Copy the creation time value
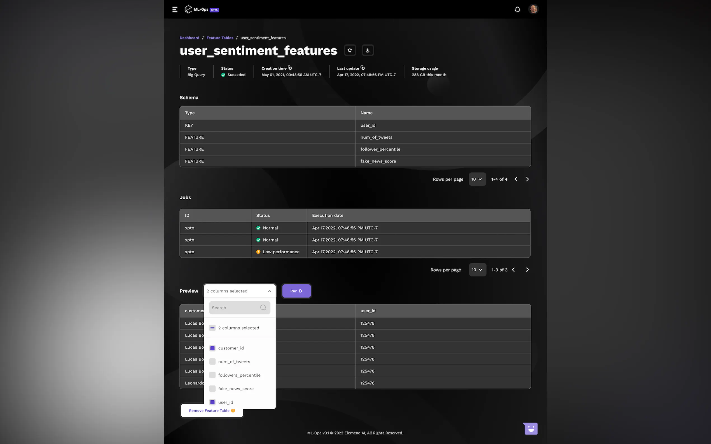The image size is (711, 444). [x=290, y=68]
